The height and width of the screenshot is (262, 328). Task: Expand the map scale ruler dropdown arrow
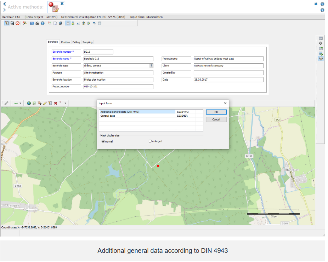[x=20, y=104]
